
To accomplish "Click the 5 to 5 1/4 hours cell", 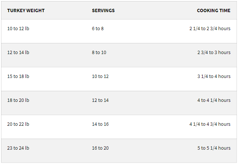I will click(214, 148).
